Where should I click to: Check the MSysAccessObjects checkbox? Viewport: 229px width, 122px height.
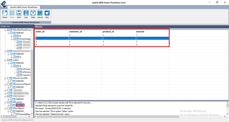click(x=8, y=84)
